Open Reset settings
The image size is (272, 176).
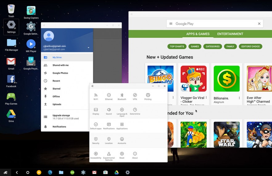click(122, 155)
